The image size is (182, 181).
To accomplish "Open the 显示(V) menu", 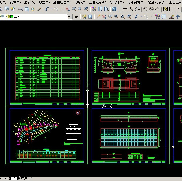I will coord(30,2).
